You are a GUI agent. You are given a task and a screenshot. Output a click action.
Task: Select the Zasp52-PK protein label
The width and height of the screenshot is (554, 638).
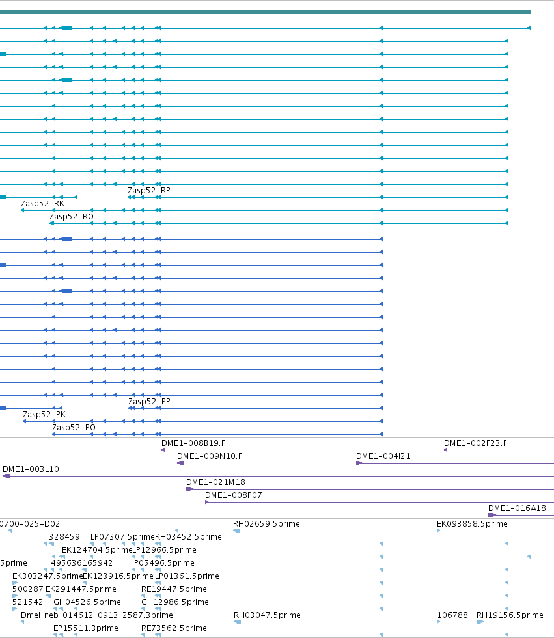point(44,415)
